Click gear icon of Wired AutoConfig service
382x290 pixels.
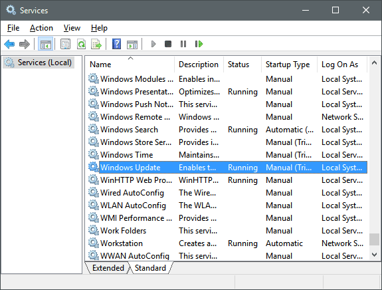93,192
